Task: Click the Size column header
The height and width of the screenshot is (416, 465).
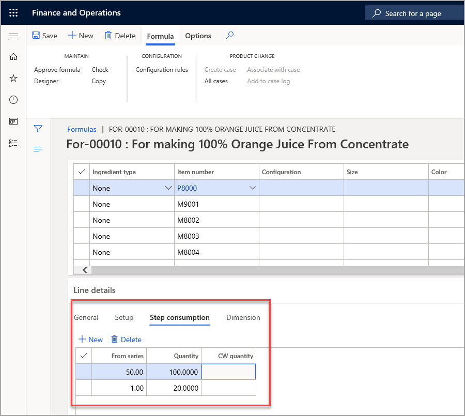Action: pos(386,172)
